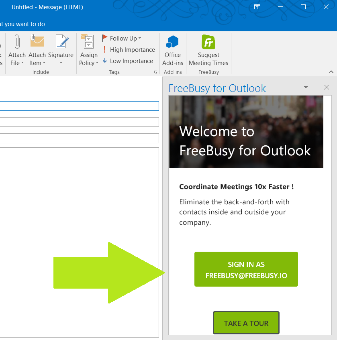Click the ribbon display options icon
The height and width of the screenshot is (340, 337).
coord(257,7)
